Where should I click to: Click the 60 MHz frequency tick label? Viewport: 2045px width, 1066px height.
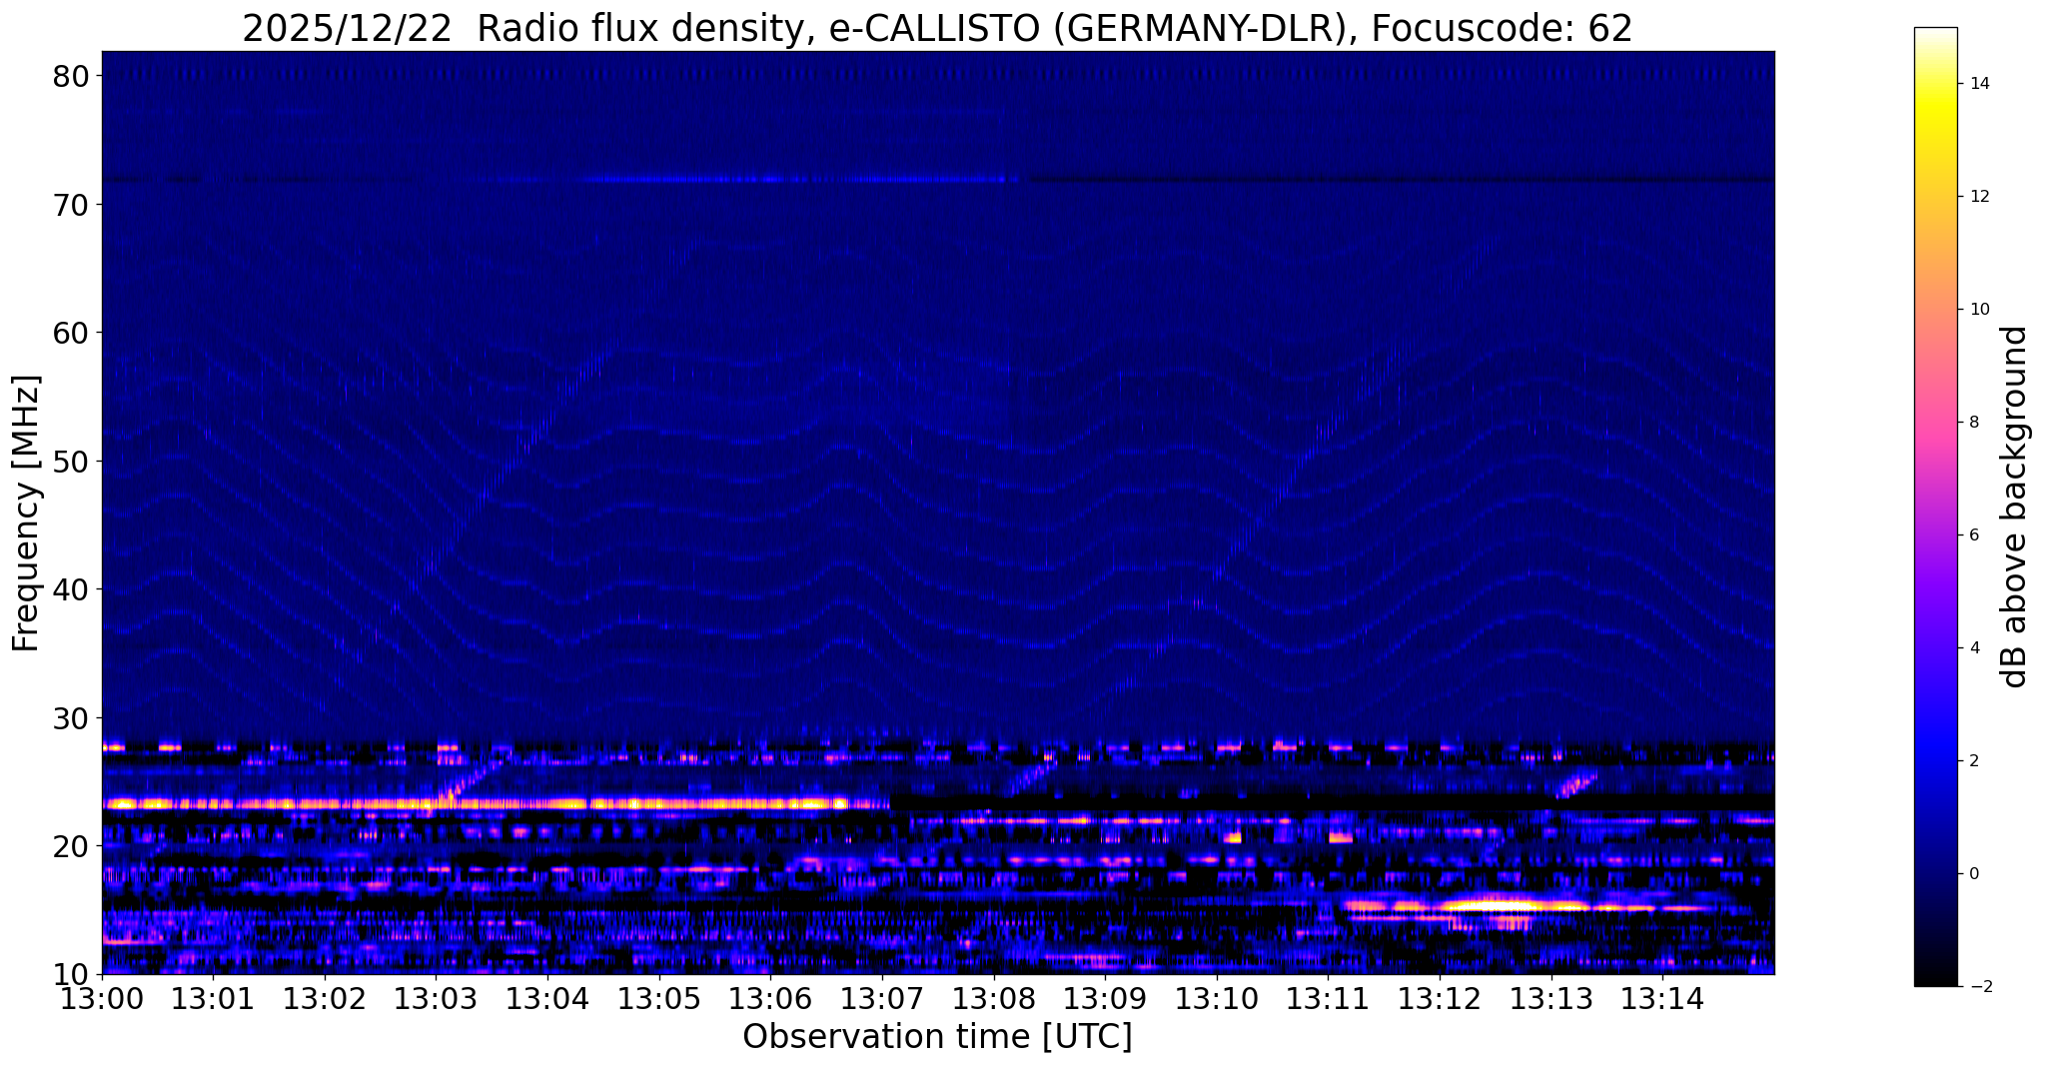(73, 333)
